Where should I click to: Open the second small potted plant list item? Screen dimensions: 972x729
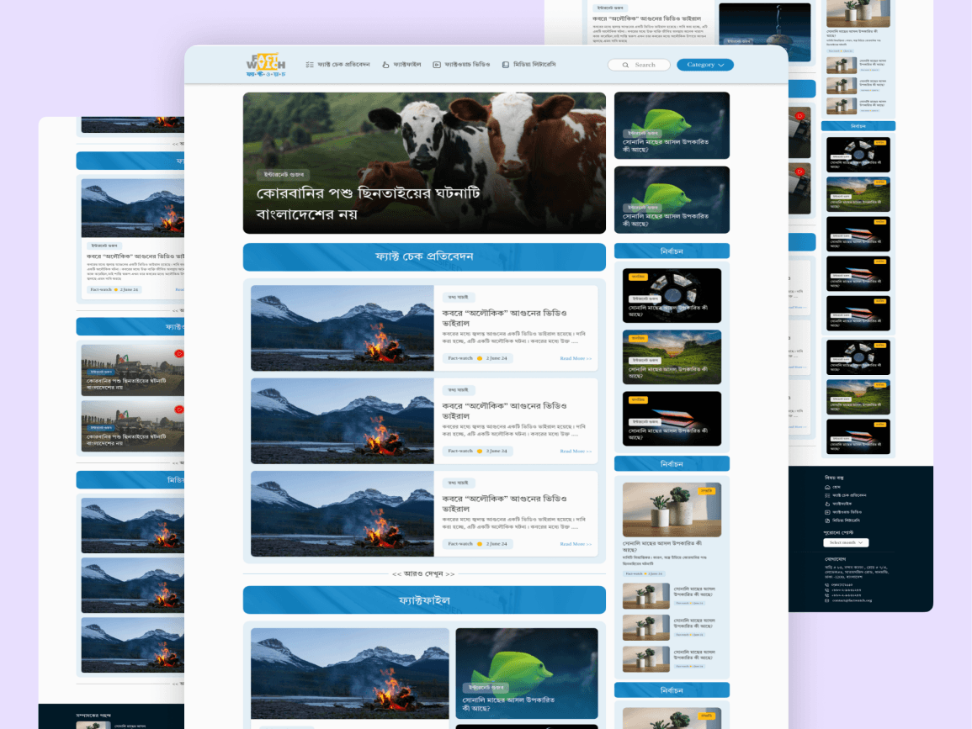coord(672,627)
